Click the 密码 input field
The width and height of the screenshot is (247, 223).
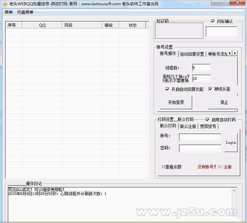pyautogui.click(x=200, y=148)
